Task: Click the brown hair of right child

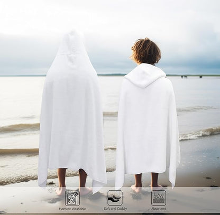Action: pos(145,51)
